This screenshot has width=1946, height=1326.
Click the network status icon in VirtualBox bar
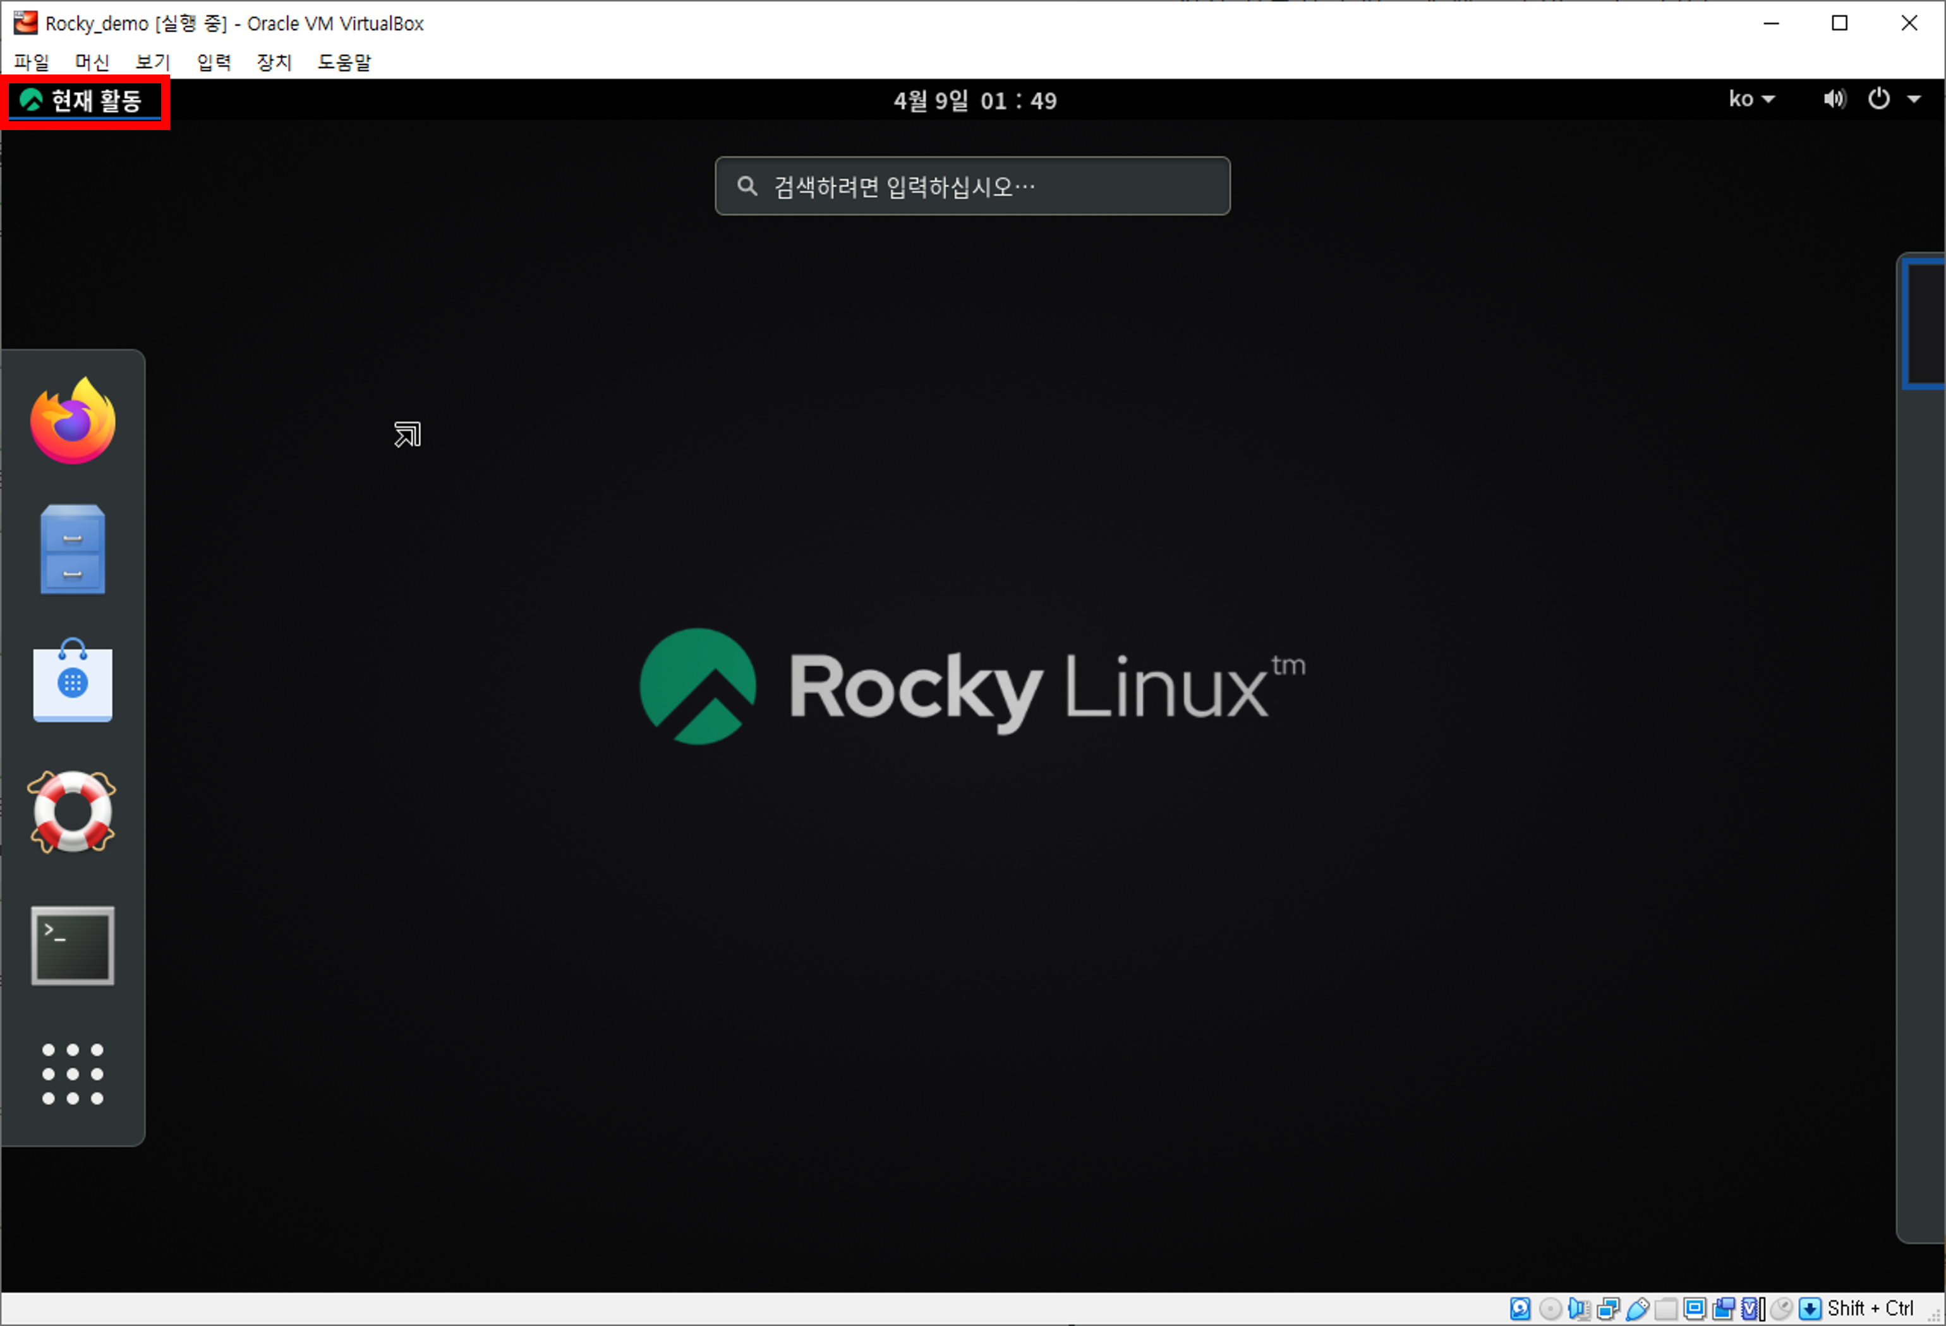pyautogui.click(x=1608, y=1308)
